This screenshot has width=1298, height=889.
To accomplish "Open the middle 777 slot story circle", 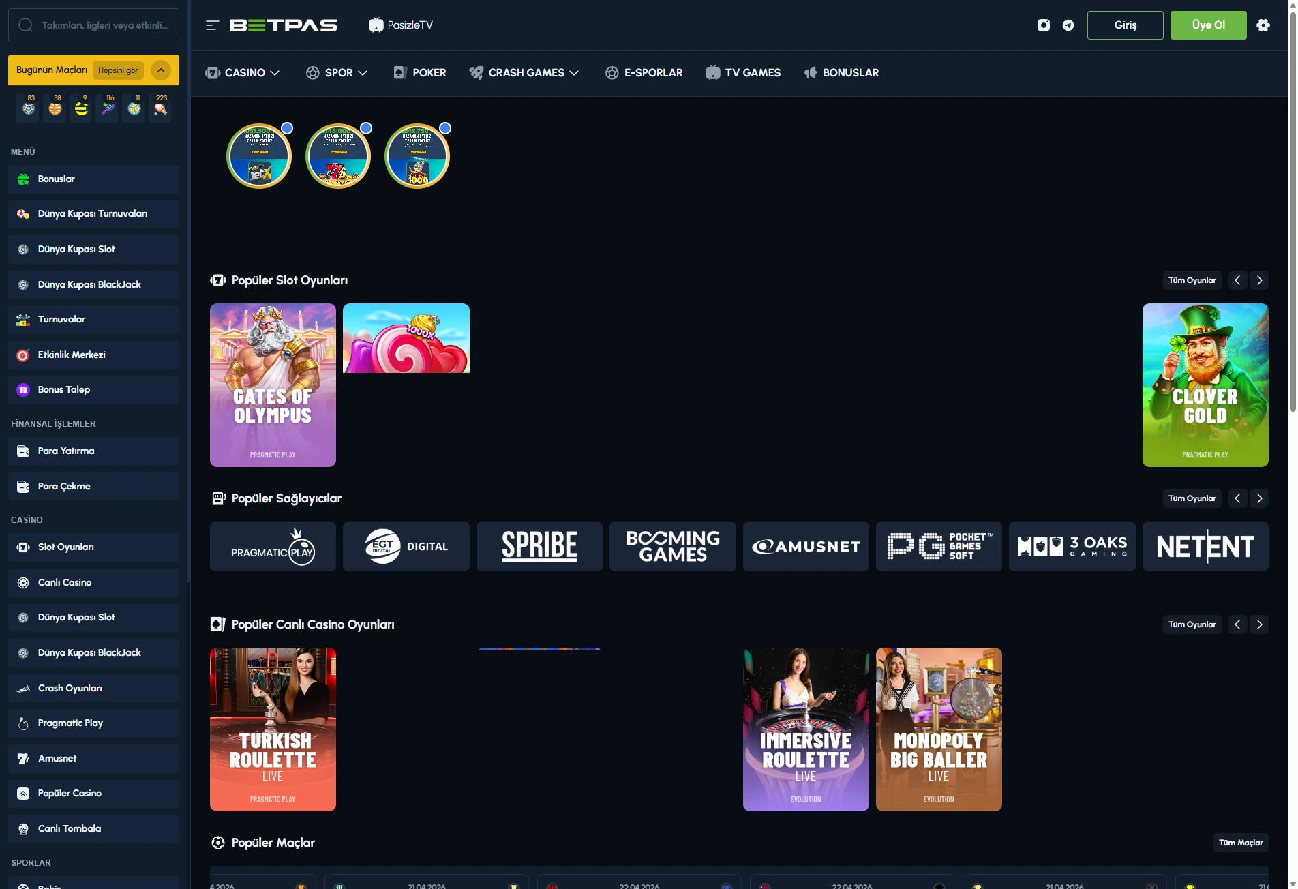I will click(338, 156).
